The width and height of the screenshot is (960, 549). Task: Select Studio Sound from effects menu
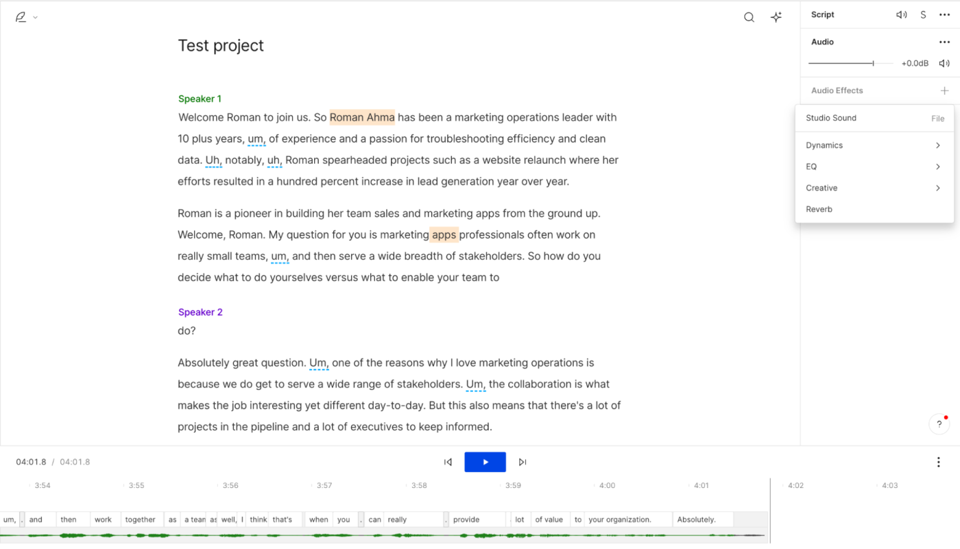874,118
